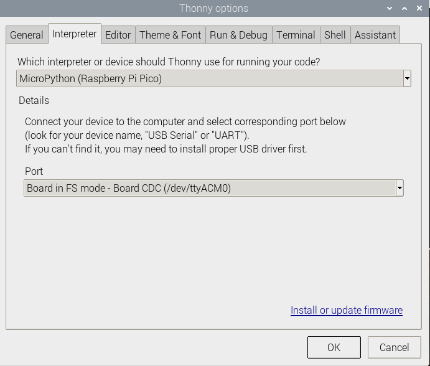430x366 pixels.
Task: Maximize window using title bar up-chevron icon
Action: pos(404,8)
